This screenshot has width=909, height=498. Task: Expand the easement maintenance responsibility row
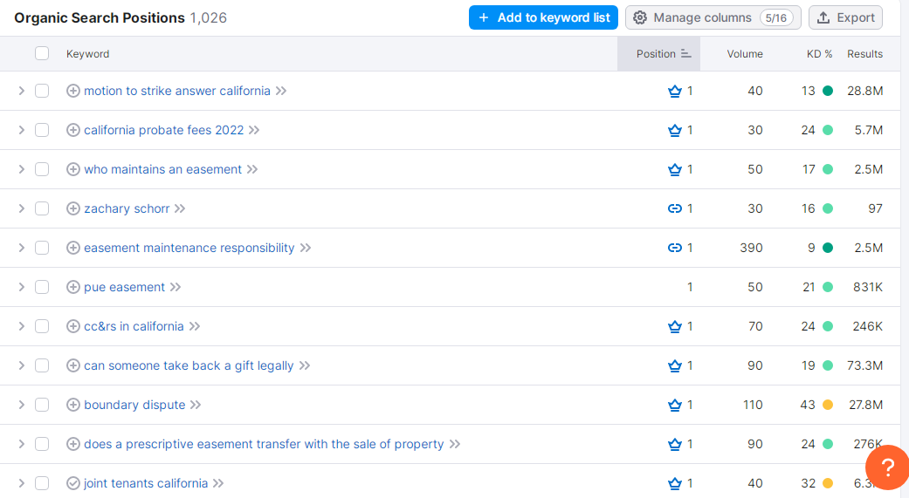click(x=22, y=248)
